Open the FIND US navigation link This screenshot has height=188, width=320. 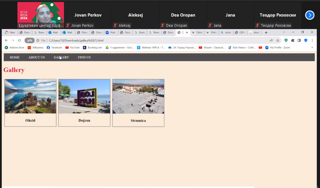84,57
